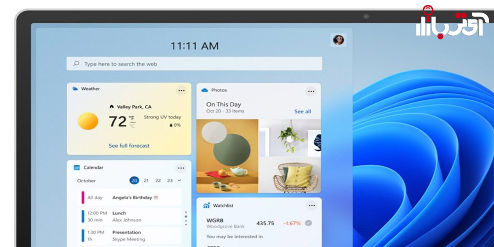This screenshot has width=494, height=247.
Task: Click the Watchlist chart icon
Action: click(206, 206)
